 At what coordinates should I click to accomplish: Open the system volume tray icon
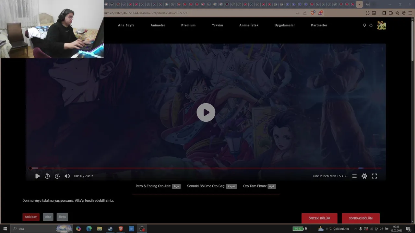tap(381, 229)
